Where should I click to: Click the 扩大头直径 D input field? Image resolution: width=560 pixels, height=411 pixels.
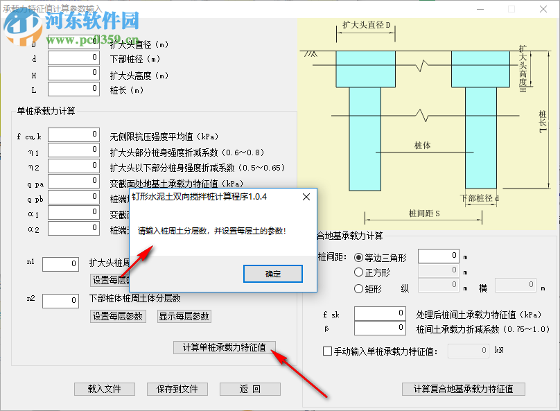click(73, 41)
